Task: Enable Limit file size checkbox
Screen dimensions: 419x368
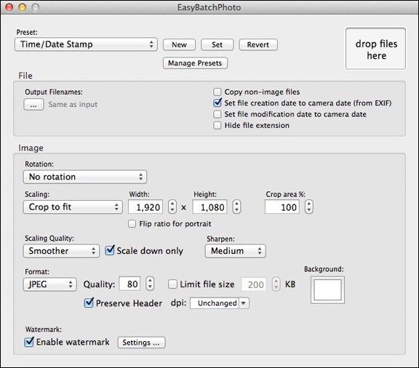Action: click(172, 284)
